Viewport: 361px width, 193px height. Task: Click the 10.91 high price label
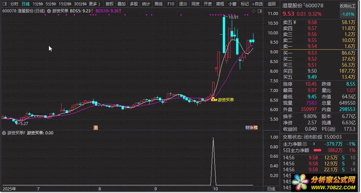(x=233, y=17)
